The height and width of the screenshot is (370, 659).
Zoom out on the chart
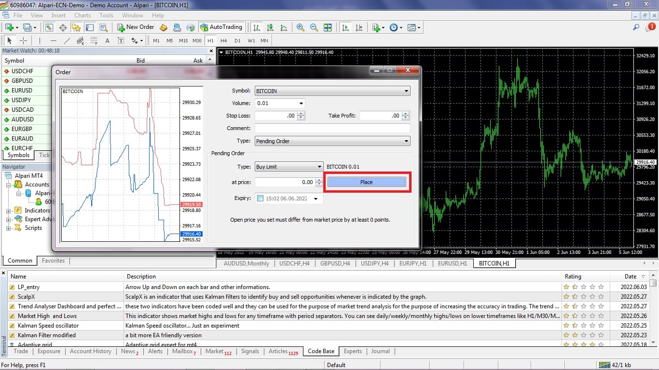[x=314, y=27]
